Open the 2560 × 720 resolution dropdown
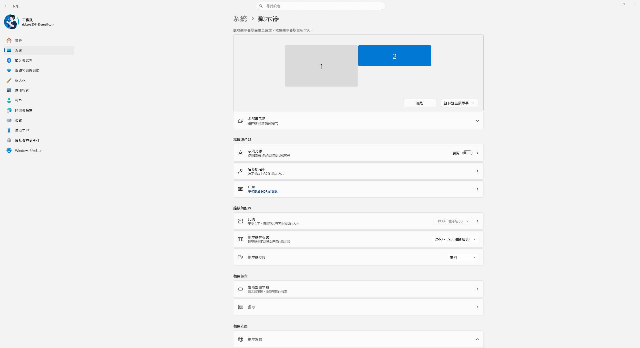The height and width of the screenshot is (348, 640). point(455,239)
